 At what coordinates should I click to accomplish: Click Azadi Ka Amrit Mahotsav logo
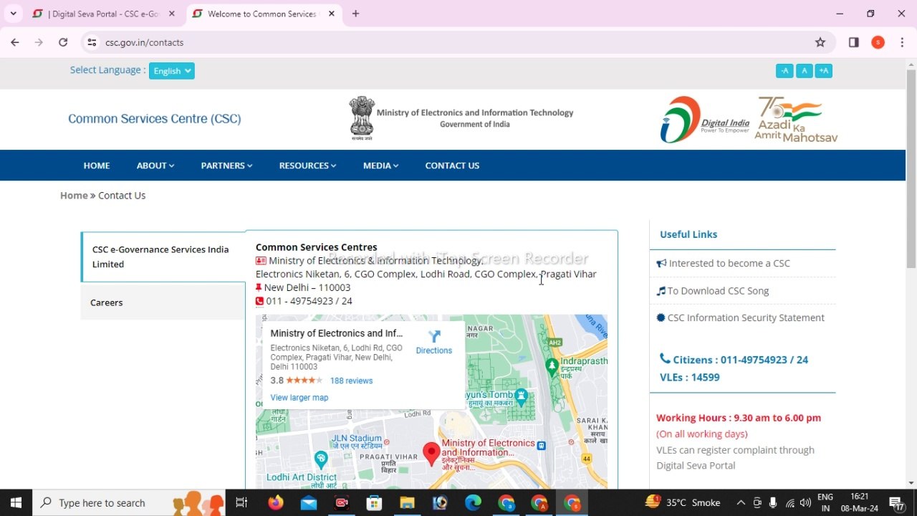(x=796, y=120)
